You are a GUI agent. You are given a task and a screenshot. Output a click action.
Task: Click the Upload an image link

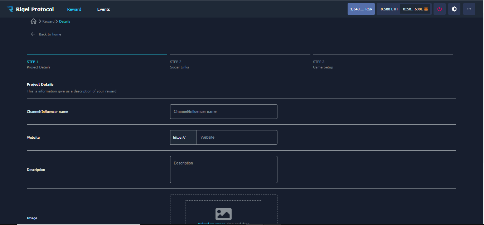212,224
